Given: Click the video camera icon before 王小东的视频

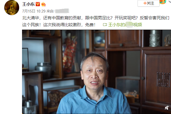Looking at the screenshot, I should [x=105, y=25].
